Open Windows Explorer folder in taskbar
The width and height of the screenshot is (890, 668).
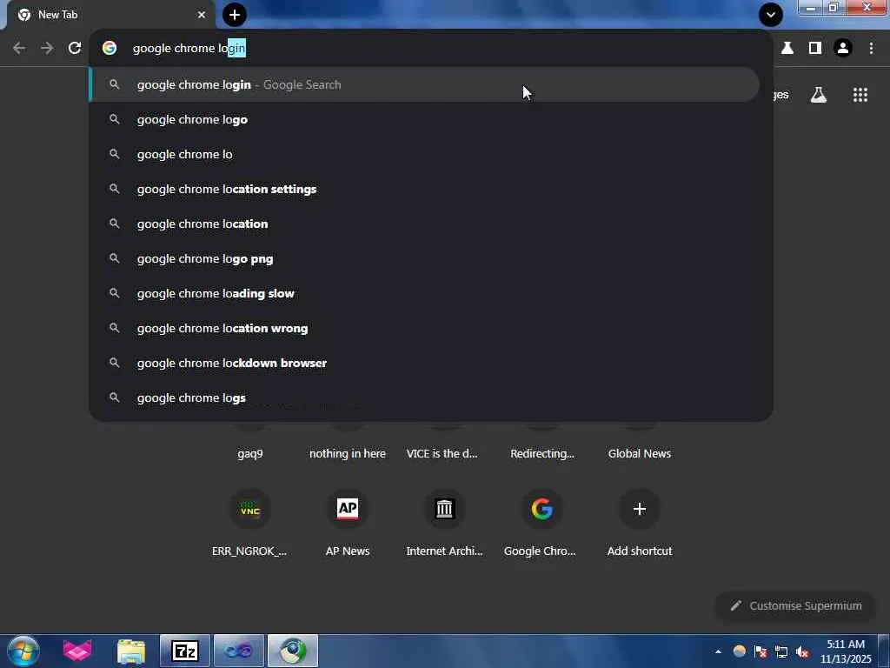point(131,651)
